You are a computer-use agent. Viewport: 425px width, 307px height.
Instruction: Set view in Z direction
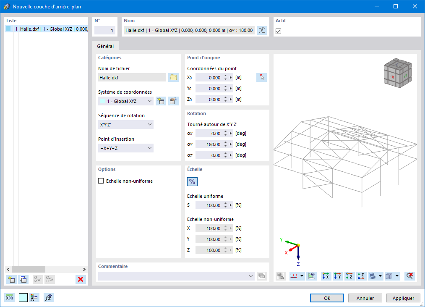tap(349, 276)
